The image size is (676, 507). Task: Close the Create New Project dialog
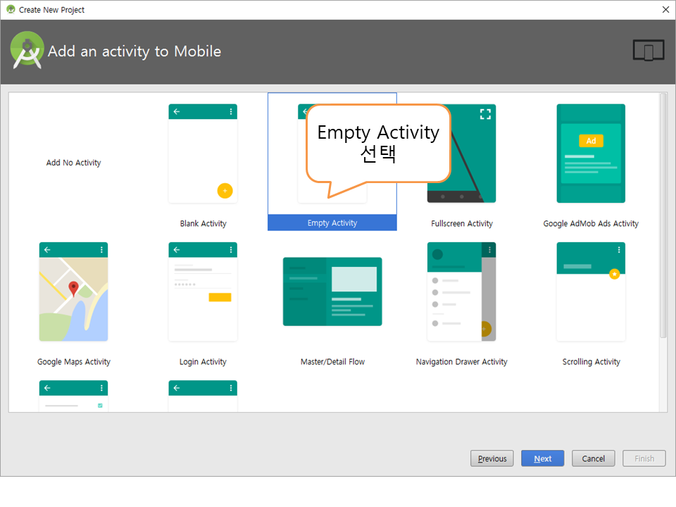tap(665, 10)
